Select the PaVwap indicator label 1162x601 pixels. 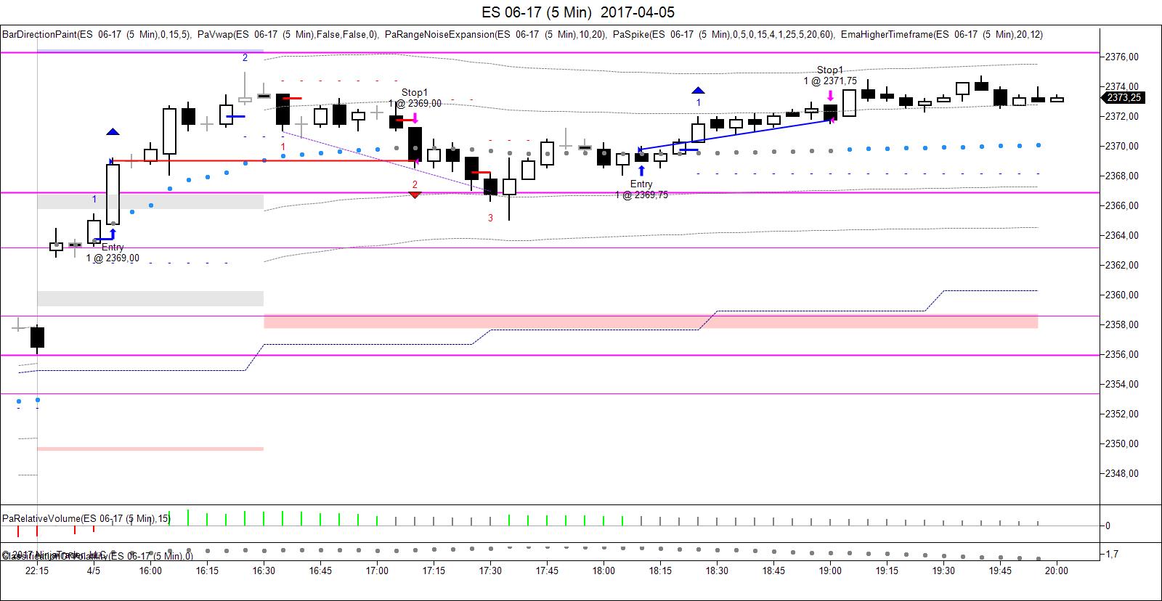[288, 34]
